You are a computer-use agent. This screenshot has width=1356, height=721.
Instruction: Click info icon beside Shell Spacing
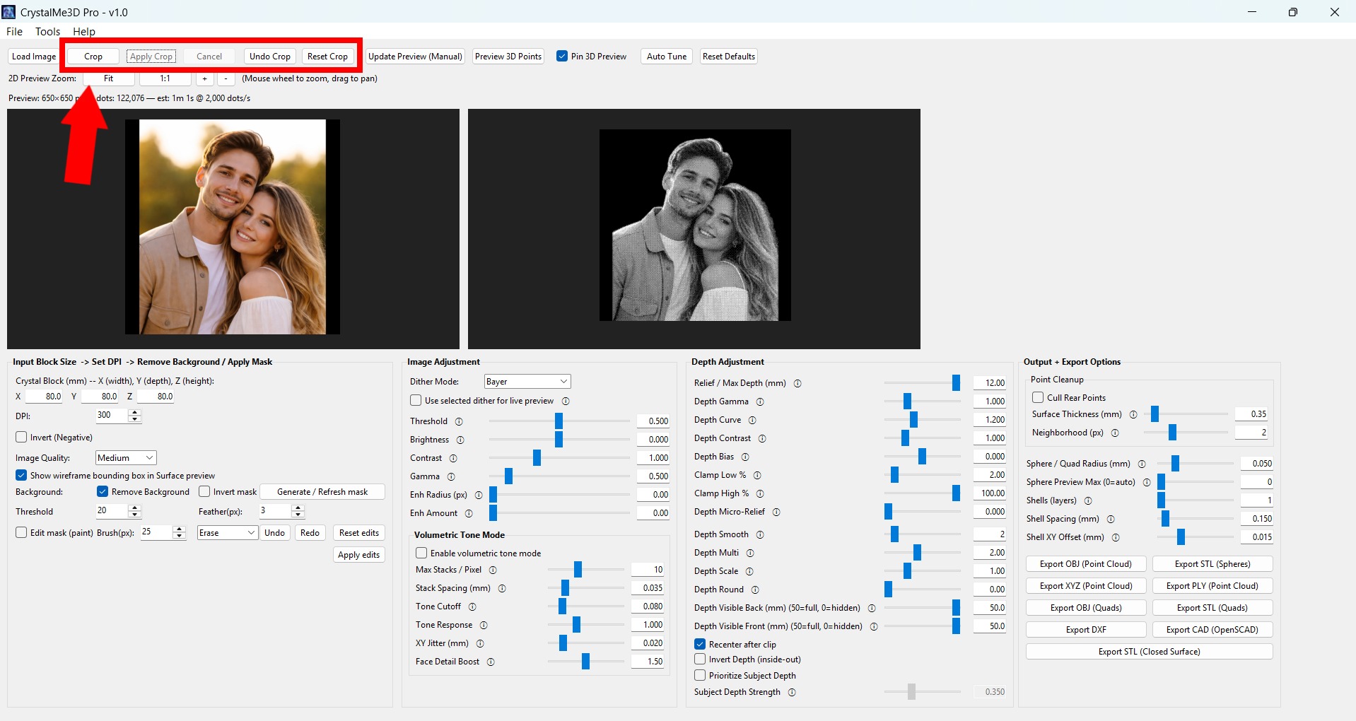click(1111, 519)
